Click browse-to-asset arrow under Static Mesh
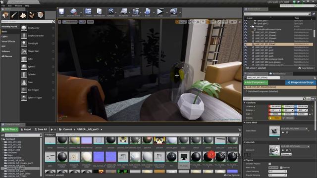Image resolution: width=317 pixels, height=178 pixels. (x=283, y=133)
